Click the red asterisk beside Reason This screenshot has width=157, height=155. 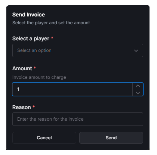[34, 106]
